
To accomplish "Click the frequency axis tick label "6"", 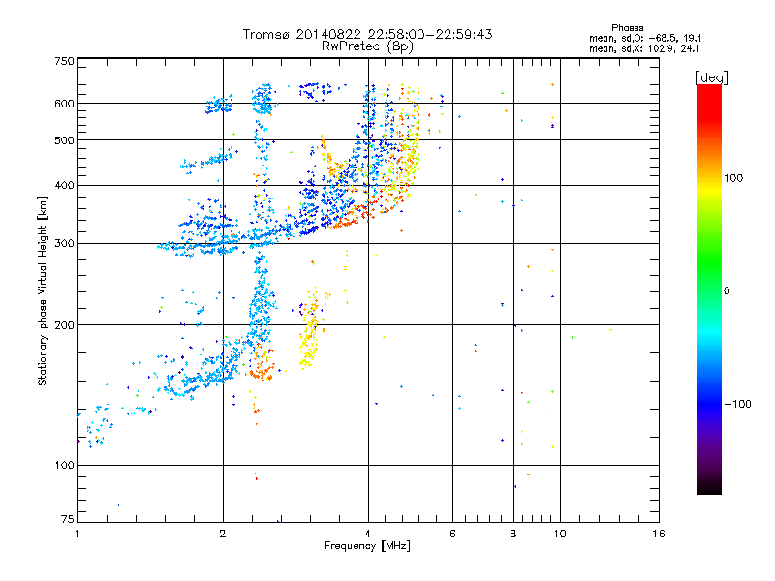I will click(452, 534).
